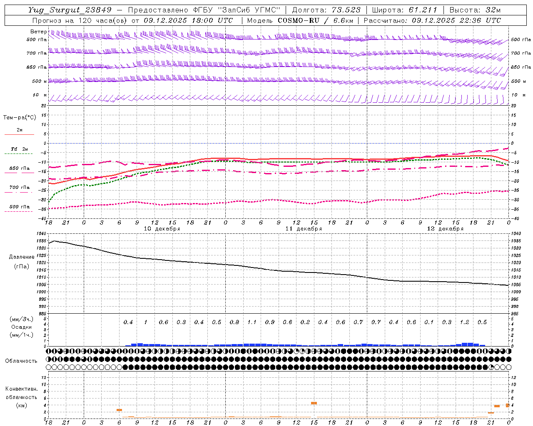Click the precipitation value 0.1
This screenshot has height=426, width=533.
point(429,322)
